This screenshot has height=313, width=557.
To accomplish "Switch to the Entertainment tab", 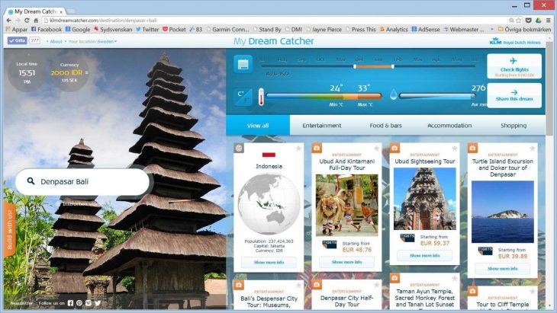I will (322, 126).
